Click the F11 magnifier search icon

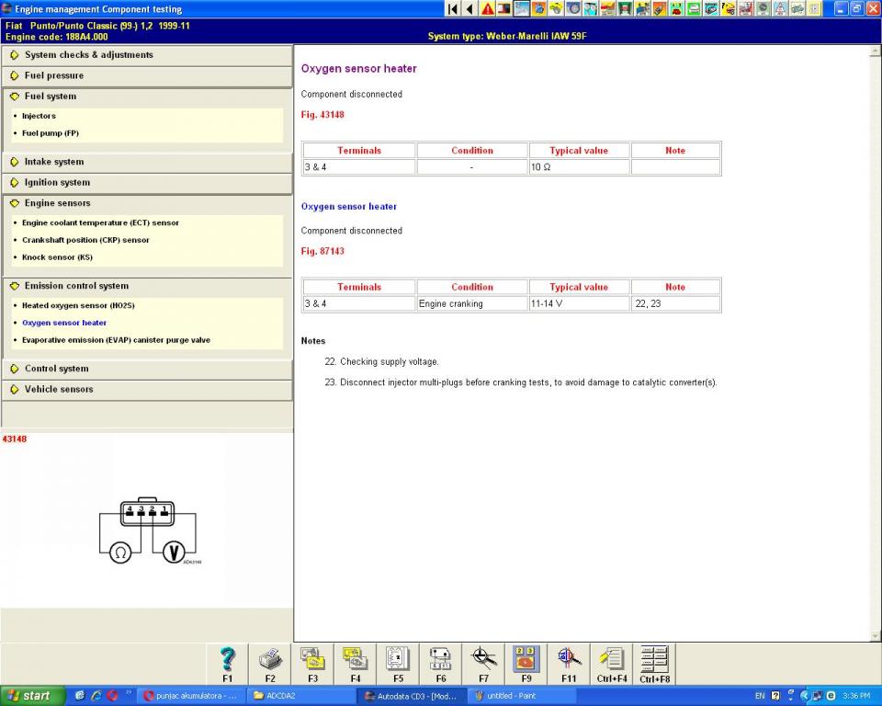[570, 665]
